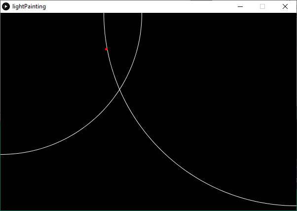Viewport: 297px width, 211px height.
Task: Click the black area below the smaller arc
Action: [59, 183]
